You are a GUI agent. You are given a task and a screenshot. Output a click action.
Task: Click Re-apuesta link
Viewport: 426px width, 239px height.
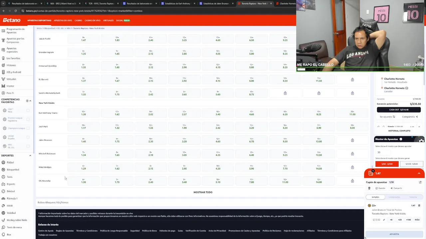[387, 117]
